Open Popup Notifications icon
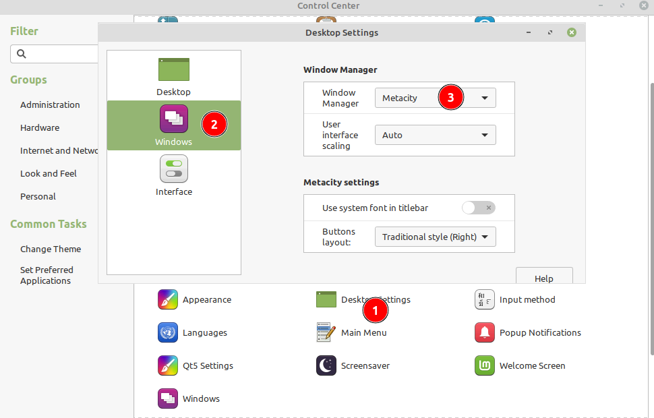 485,332
